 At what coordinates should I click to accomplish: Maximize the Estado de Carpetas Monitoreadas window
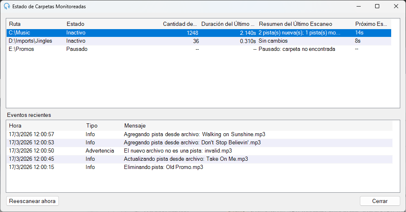tap(377, 6)
